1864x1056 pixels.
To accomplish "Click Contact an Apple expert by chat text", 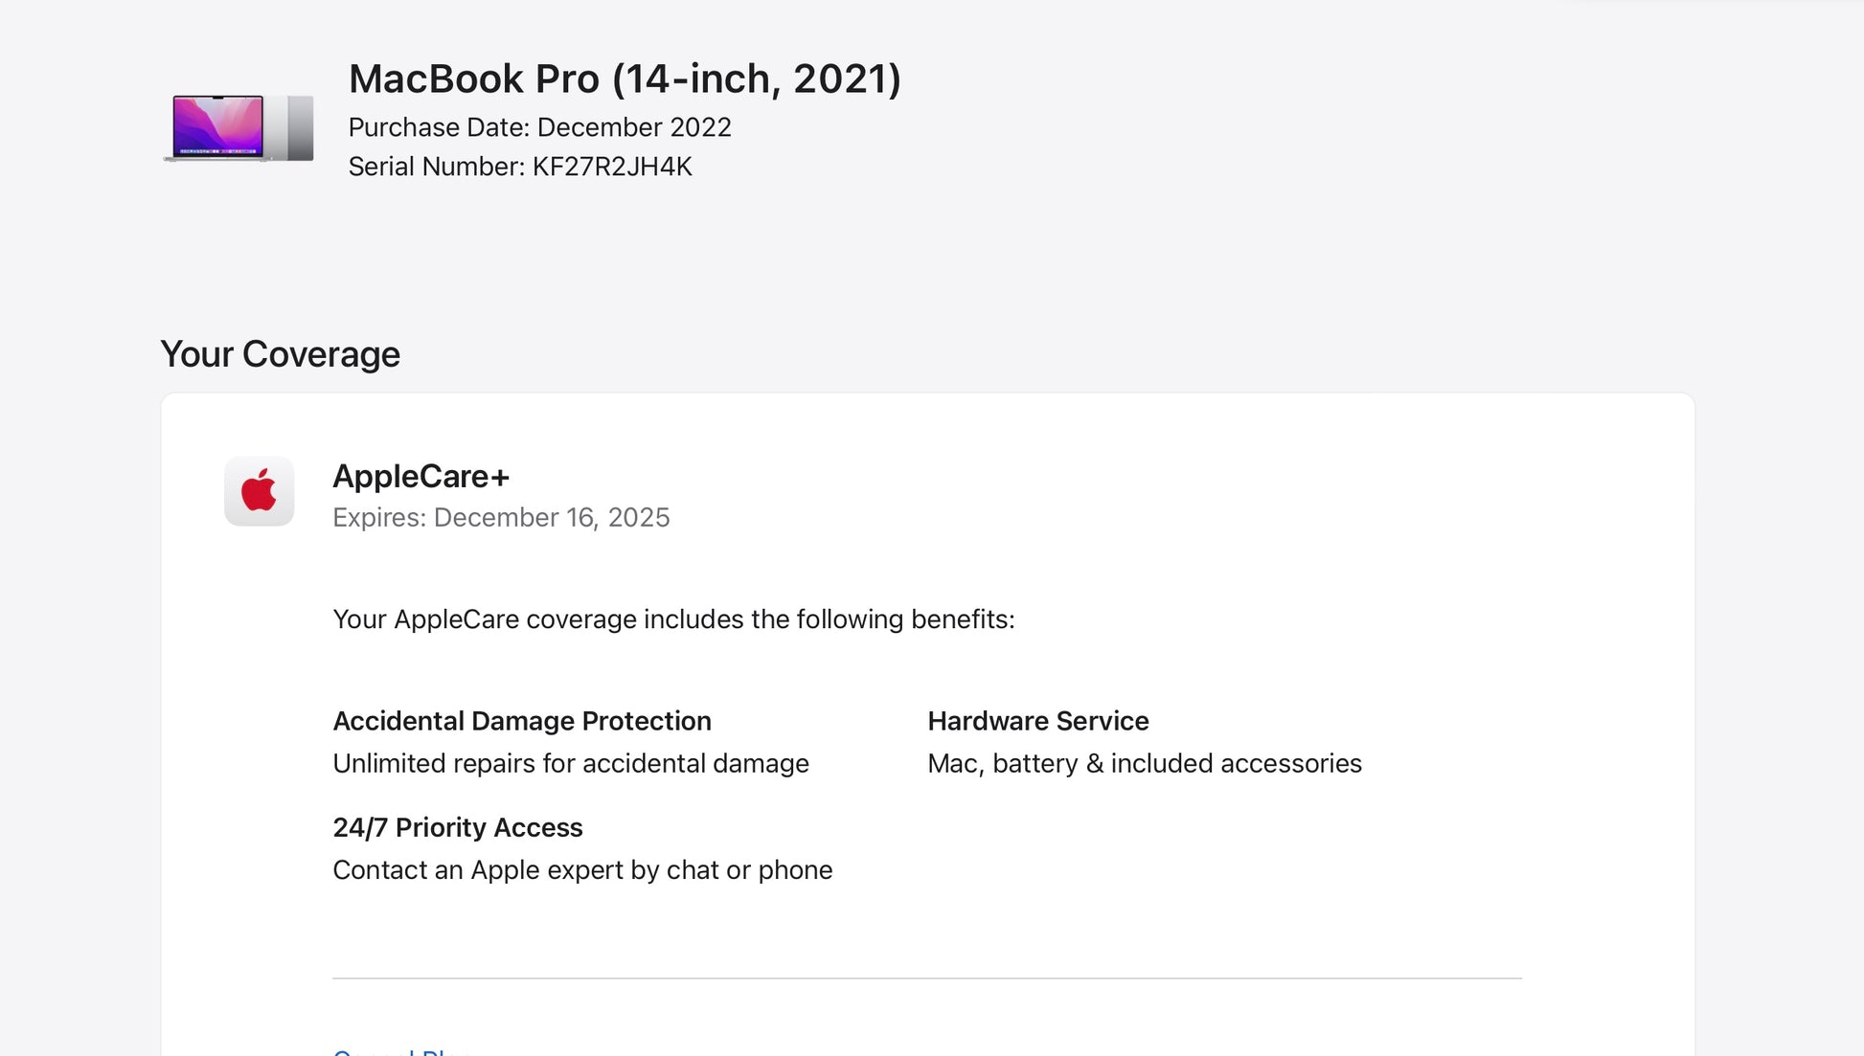I will 581,869.
